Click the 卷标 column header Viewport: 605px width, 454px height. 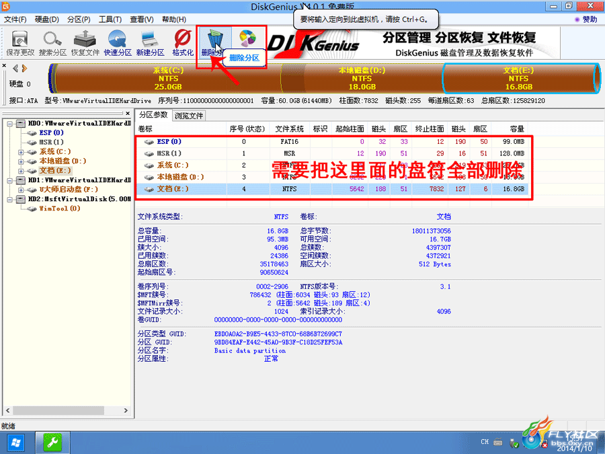coord(181,129)
